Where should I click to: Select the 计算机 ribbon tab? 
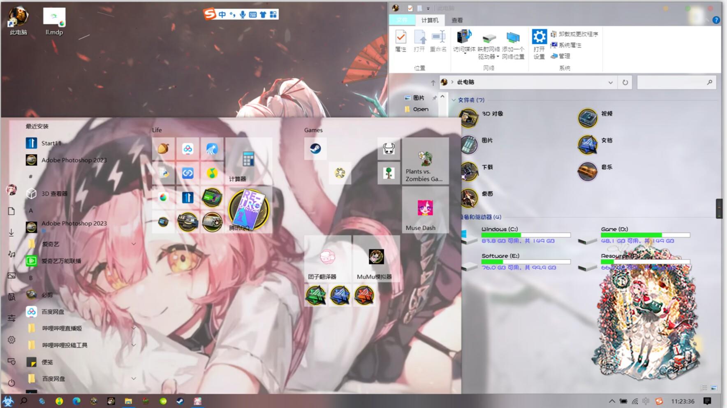[x=430, y=20]
